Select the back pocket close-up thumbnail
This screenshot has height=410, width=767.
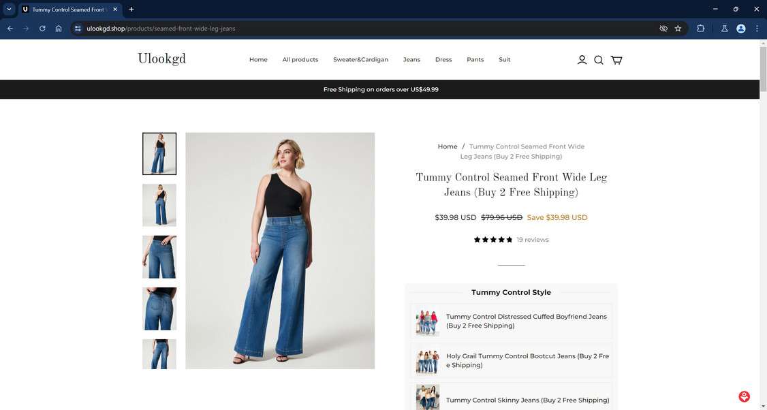tap(159, 309)
